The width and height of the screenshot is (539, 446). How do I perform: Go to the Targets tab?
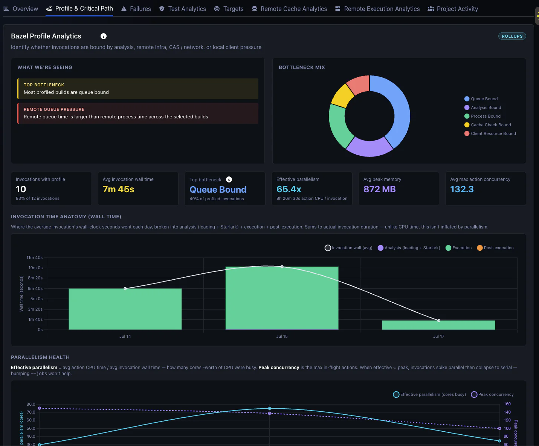[x=229, y=9]
